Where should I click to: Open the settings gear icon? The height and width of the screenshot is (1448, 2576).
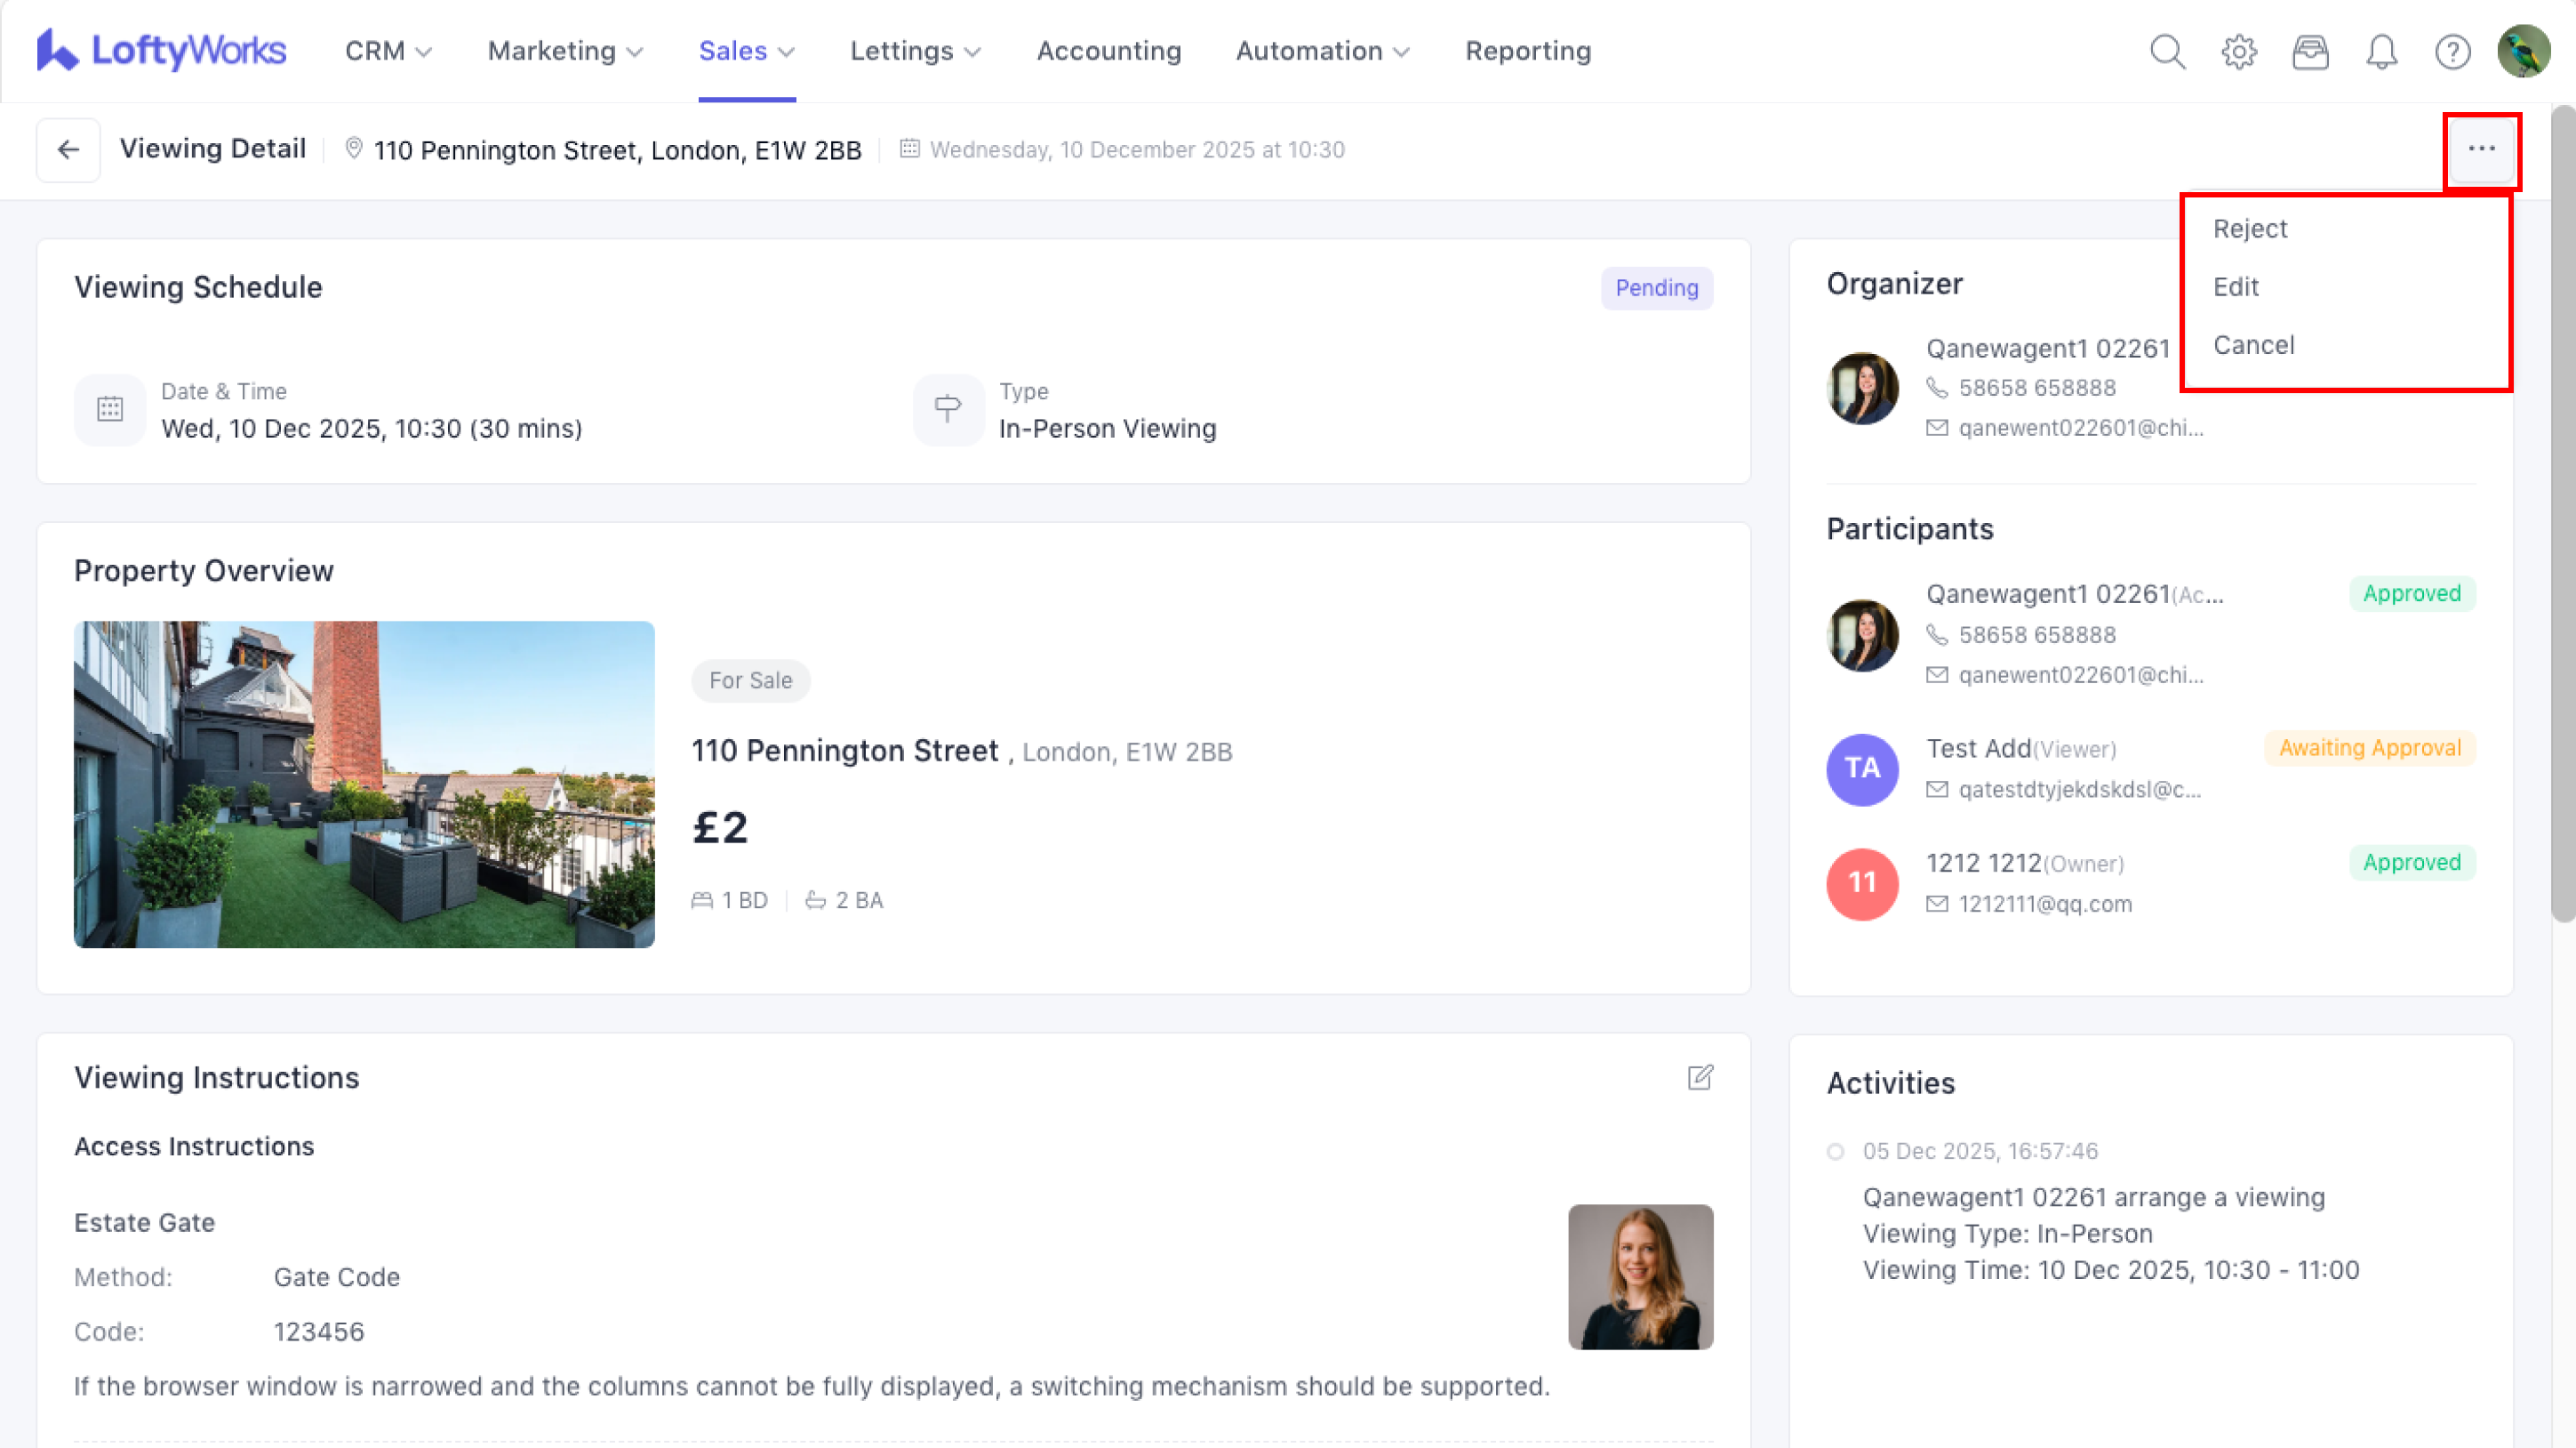2239,51
